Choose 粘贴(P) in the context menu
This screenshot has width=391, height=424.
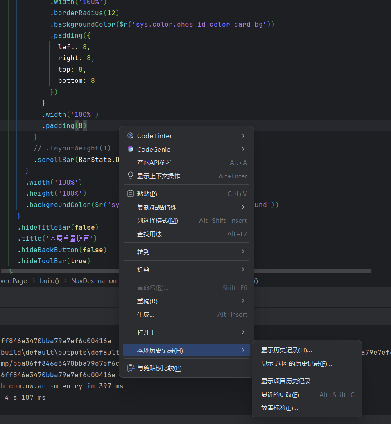coord(186,194)
